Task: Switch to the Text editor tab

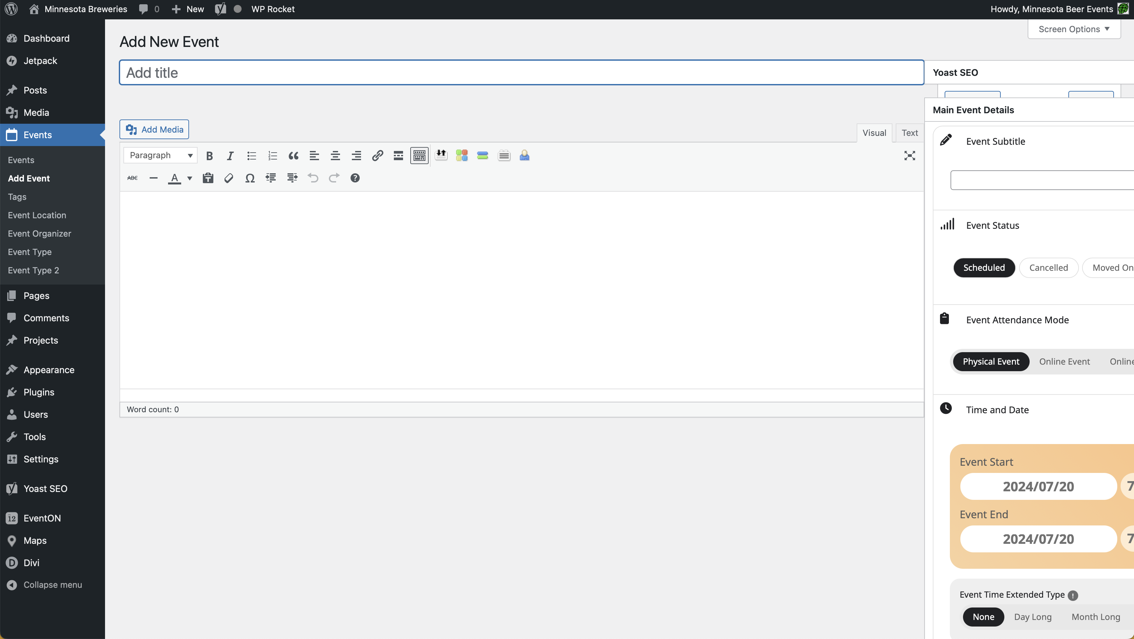Action: 909,133
